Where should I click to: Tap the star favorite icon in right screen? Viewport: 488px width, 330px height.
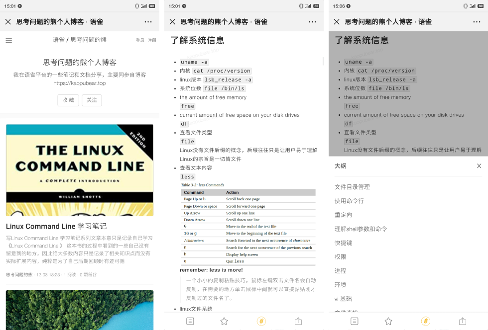tap(388, 321)
